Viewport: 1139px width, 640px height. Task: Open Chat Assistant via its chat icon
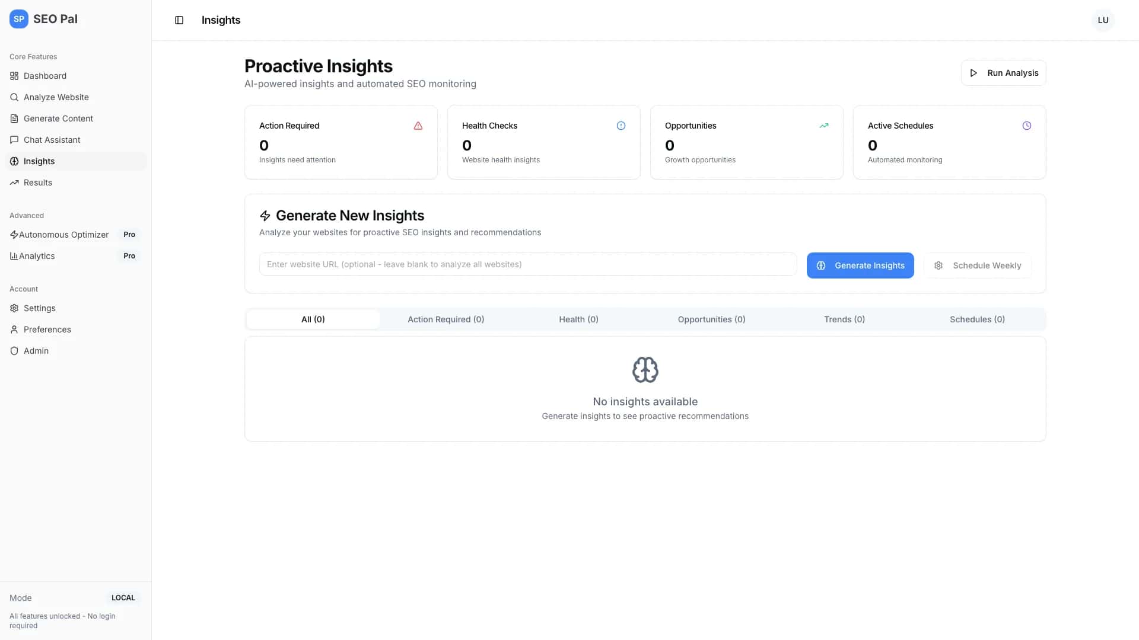(14, 140)
